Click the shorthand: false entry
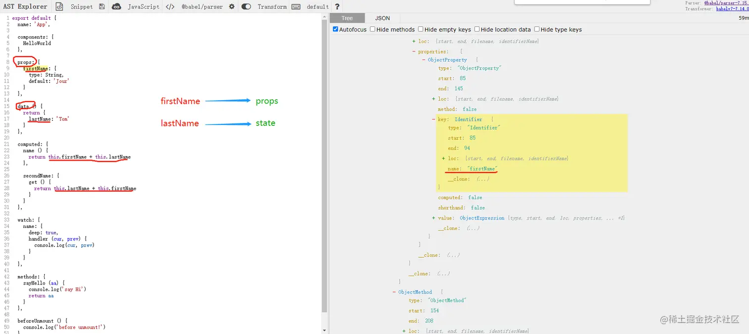Viewport: 749px width, 334px height. [x=461, y=208]
